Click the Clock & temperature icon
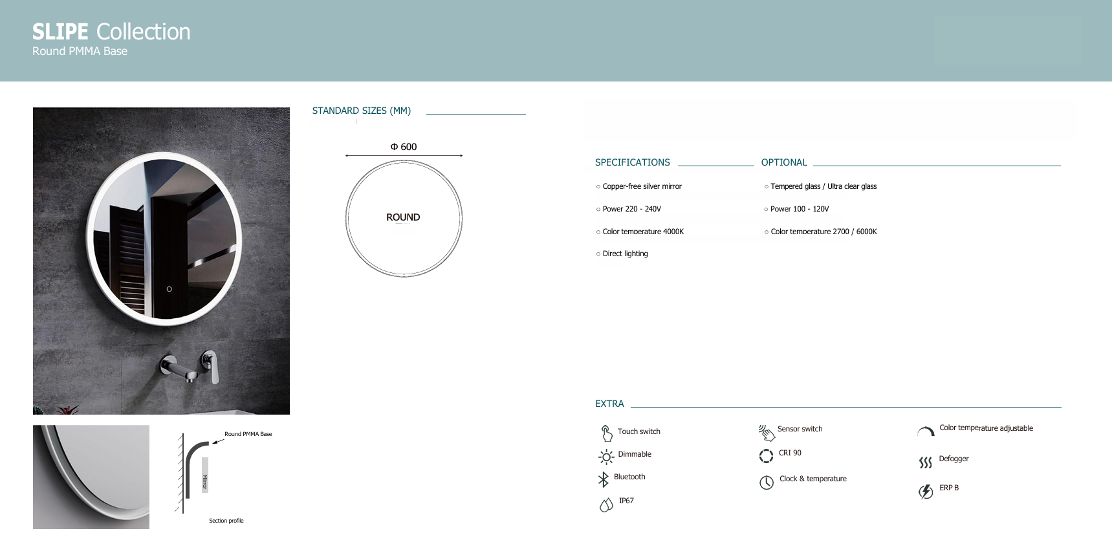 point(767,483)
